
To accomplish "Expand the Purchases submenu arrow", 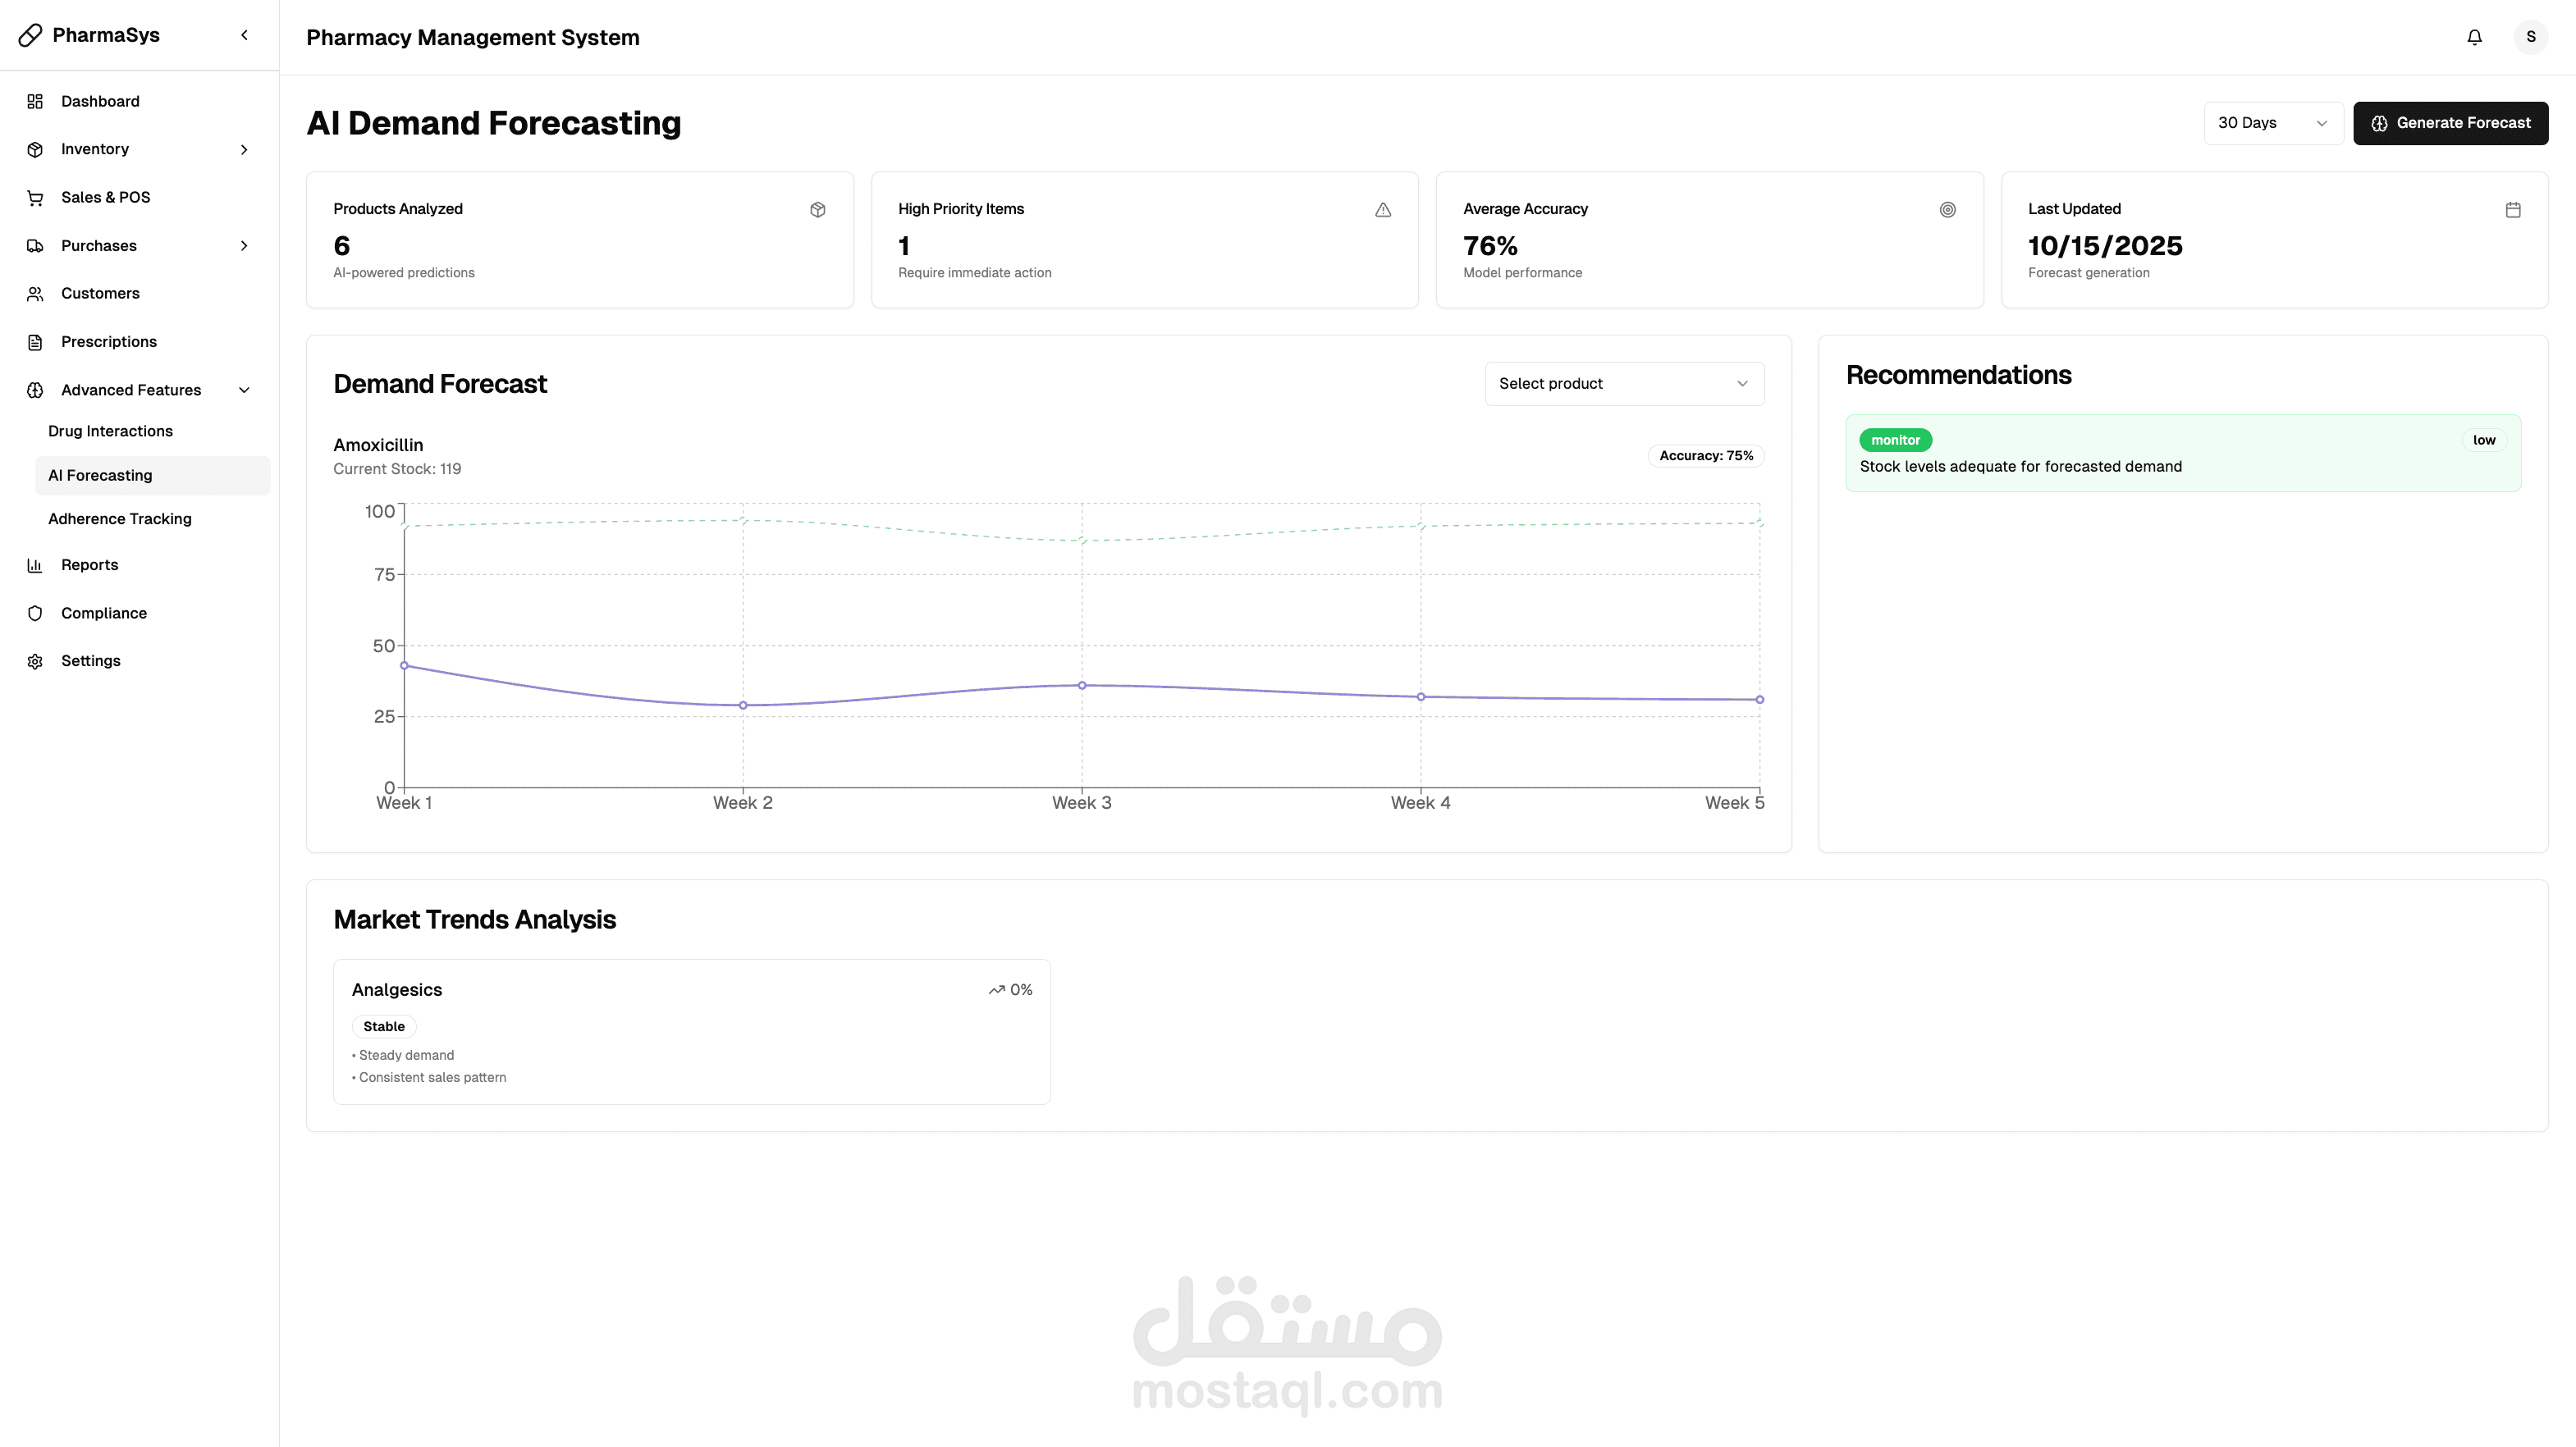I will 244,246.
